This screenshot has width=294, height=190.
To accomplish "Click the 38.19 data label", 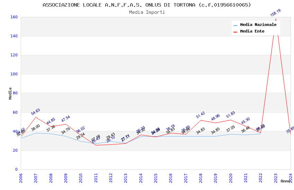I will click(171, 128).
